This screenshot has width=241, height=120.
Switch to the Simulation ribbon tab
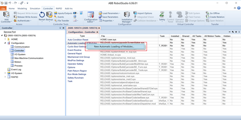[35, 9]
